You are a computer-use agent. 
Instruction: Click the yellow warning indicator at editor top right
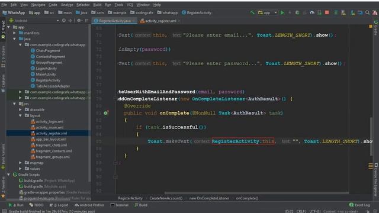pos(371,26)
